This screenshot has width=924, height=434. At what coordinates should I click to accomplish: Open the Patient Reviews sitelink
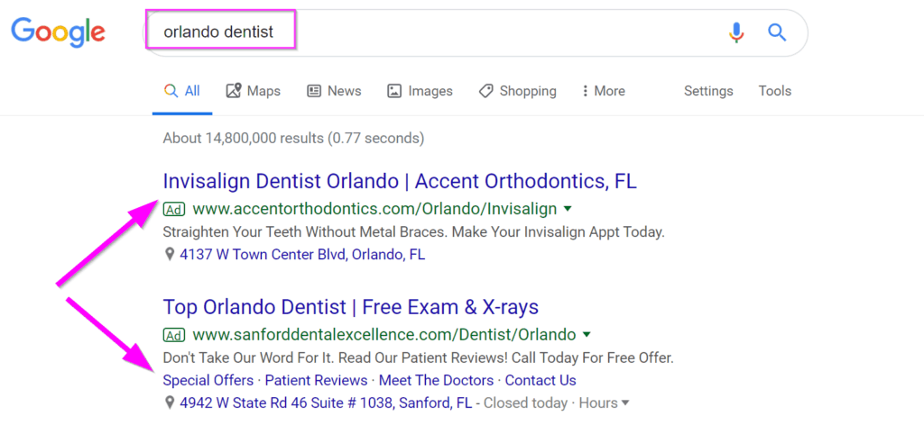coord(316,381)
